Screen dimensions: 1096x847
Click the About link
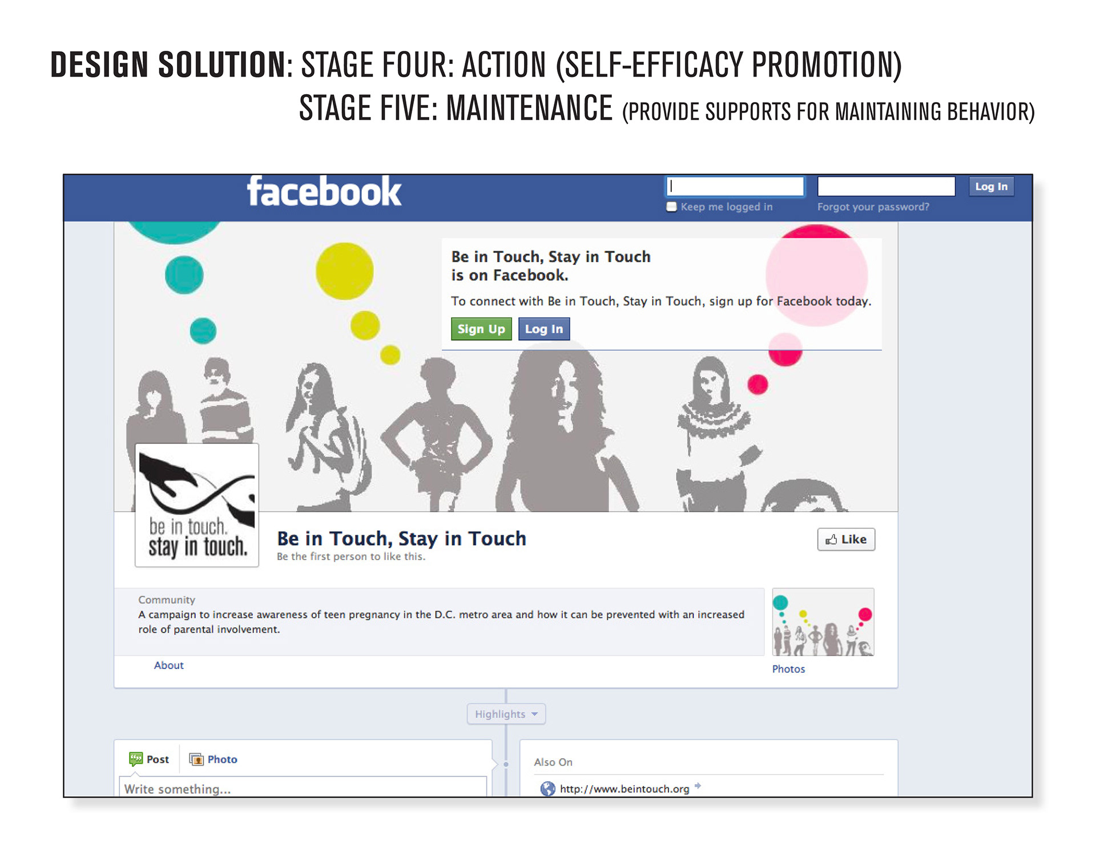[x=169, y=665]
